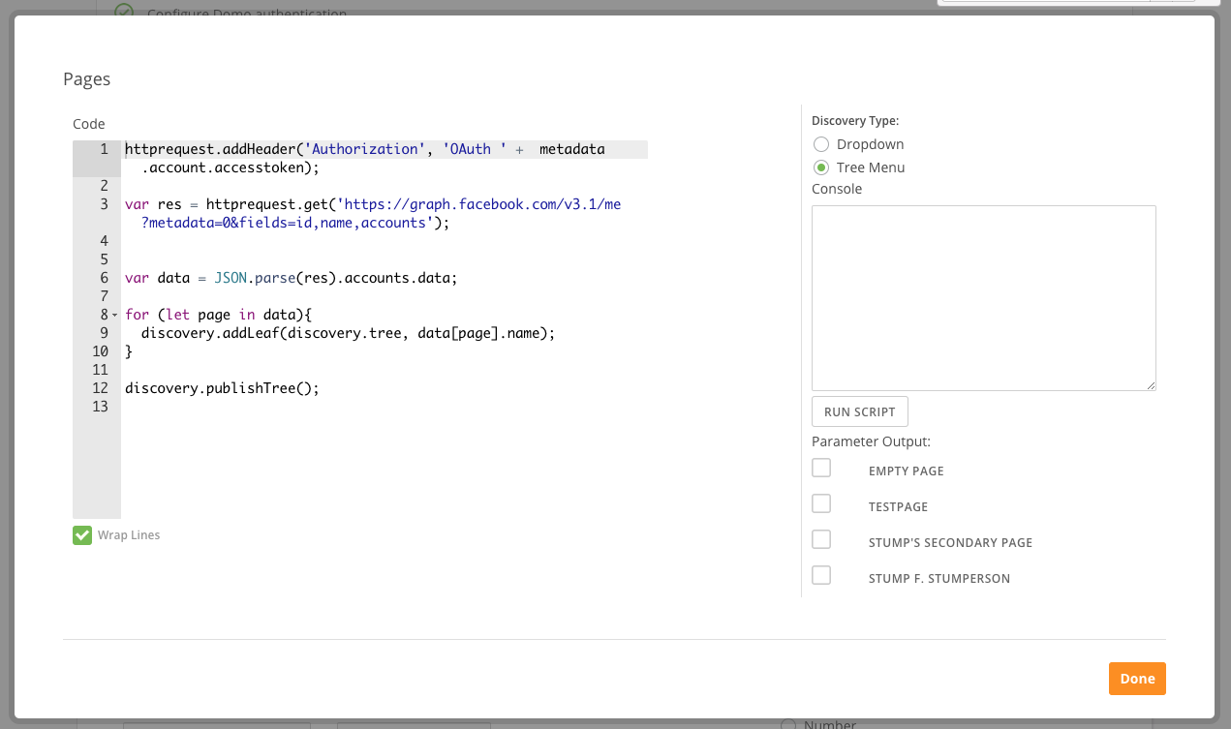The image size is (1231, 729).
Task: Check the STUMP F. STUMPERSON checkbox
Action: pyautogui.click(x=821, y=575)
